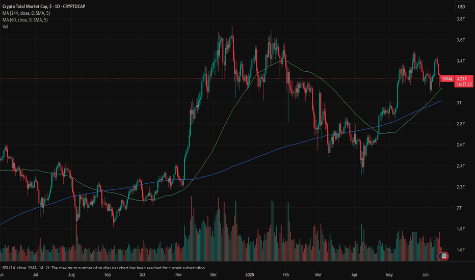475x280 pixels.
Task: Click the 3.6T price axis label
Action: (x=461, y=40)
